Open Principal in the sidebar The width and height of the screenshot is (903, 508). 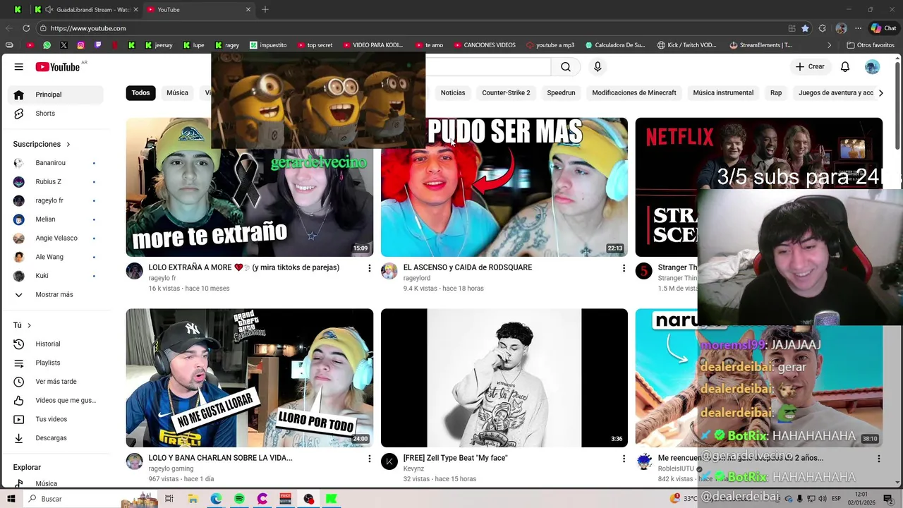point(56,95)
